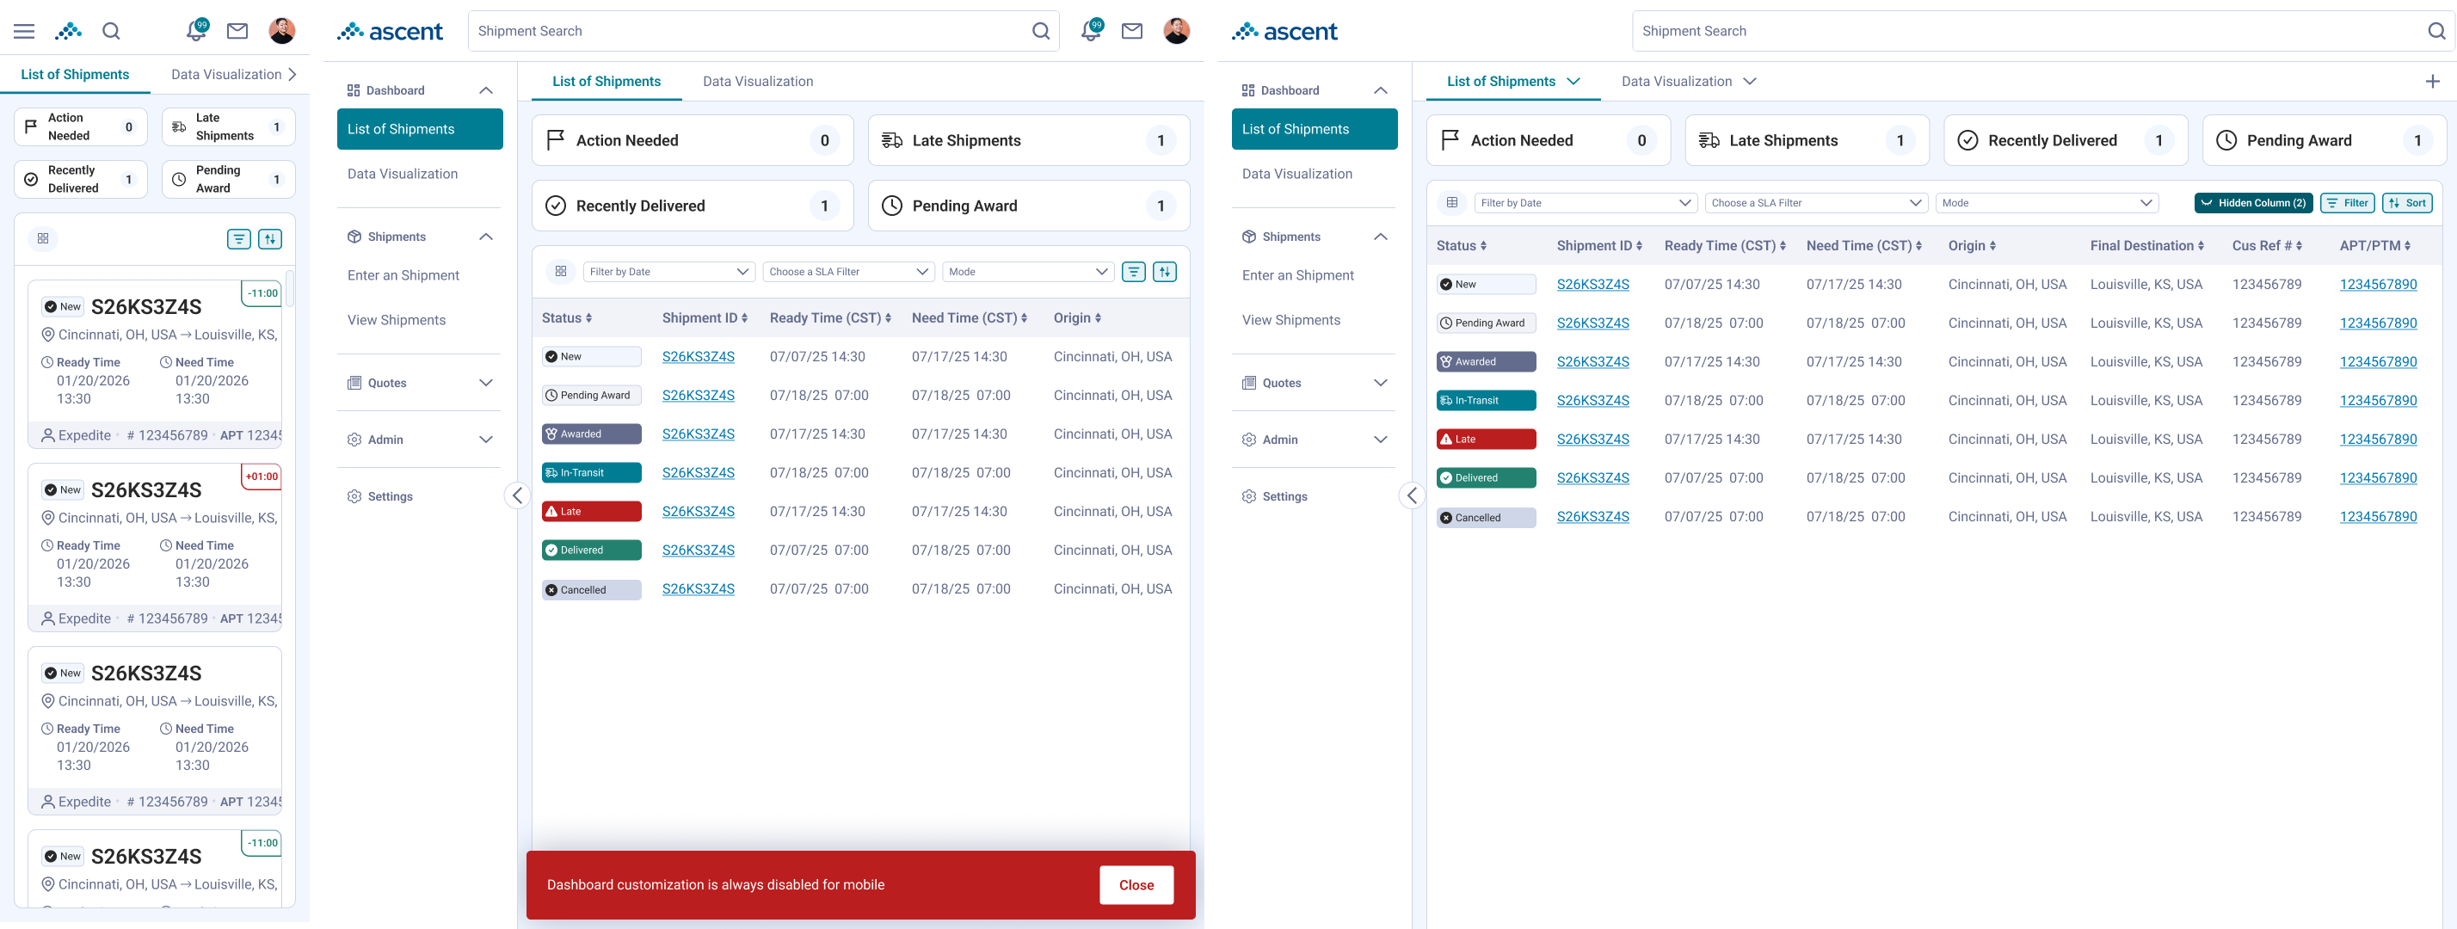The height and width of the screenshot is (929, 2457).
Task: Select Pending Award card in tablet view
Action: pos(1028,205)
